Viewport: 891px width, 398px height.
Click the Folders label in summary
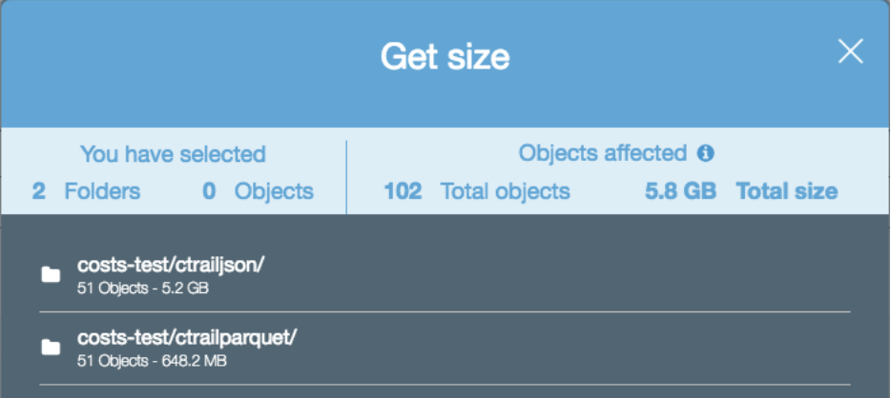[102, 191]
